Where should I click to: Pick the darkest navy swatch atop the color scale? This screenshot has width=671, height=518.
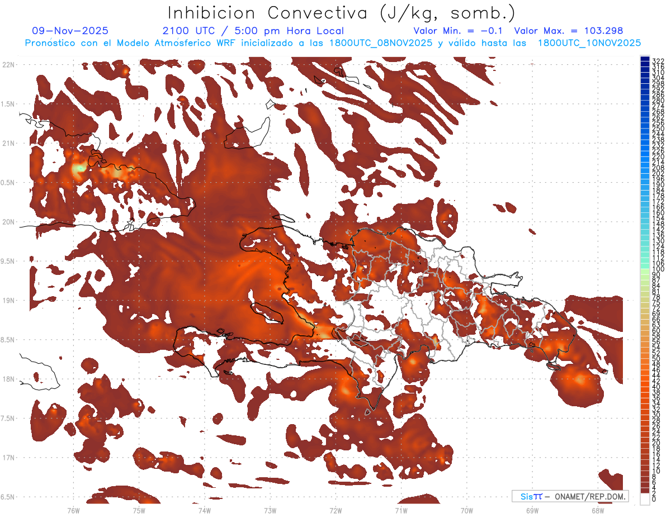[645, 59]
